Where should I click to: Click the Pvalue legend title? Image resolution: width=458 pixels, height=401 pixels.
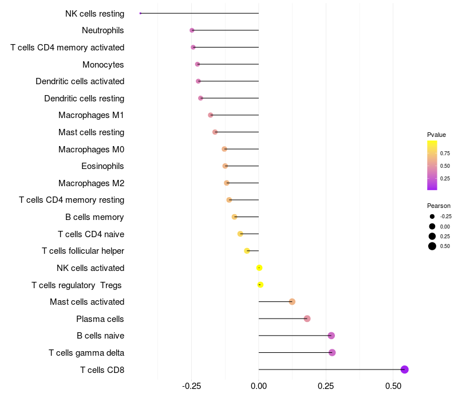coord(436,135)
